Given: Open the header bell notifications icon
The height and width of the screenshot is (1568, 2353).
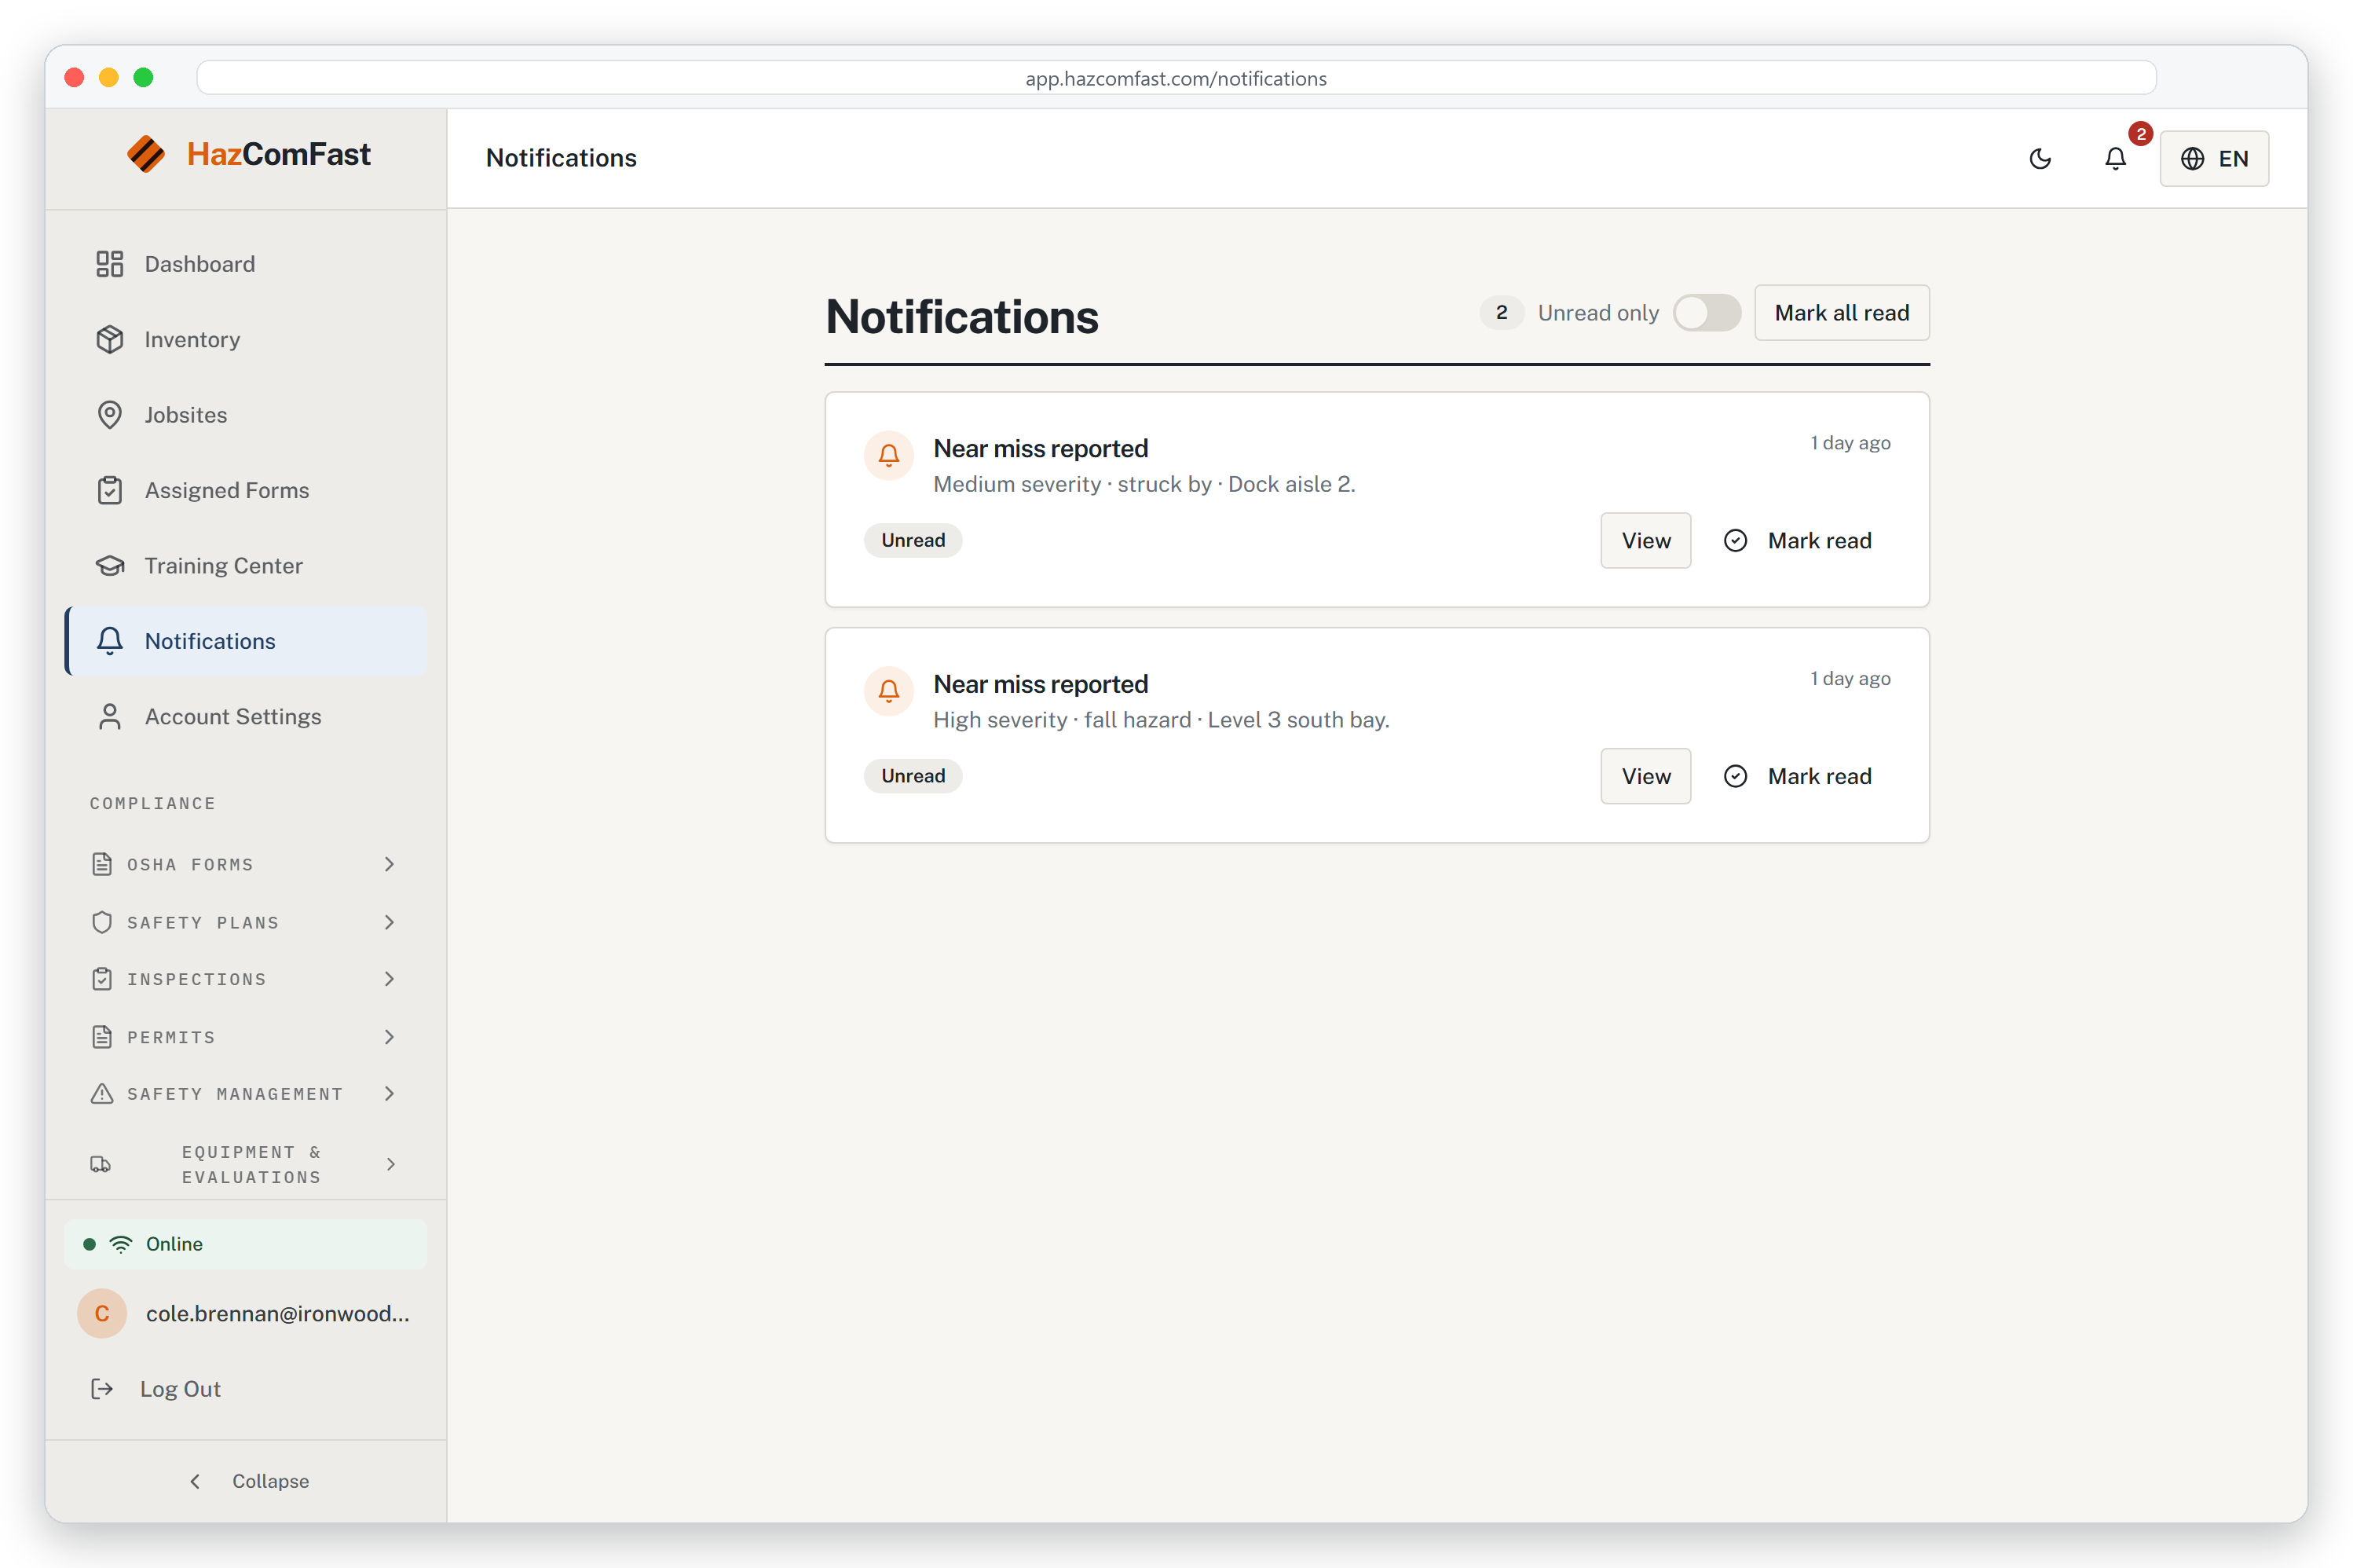Looking at the screenshot, I should [2115, 158].
